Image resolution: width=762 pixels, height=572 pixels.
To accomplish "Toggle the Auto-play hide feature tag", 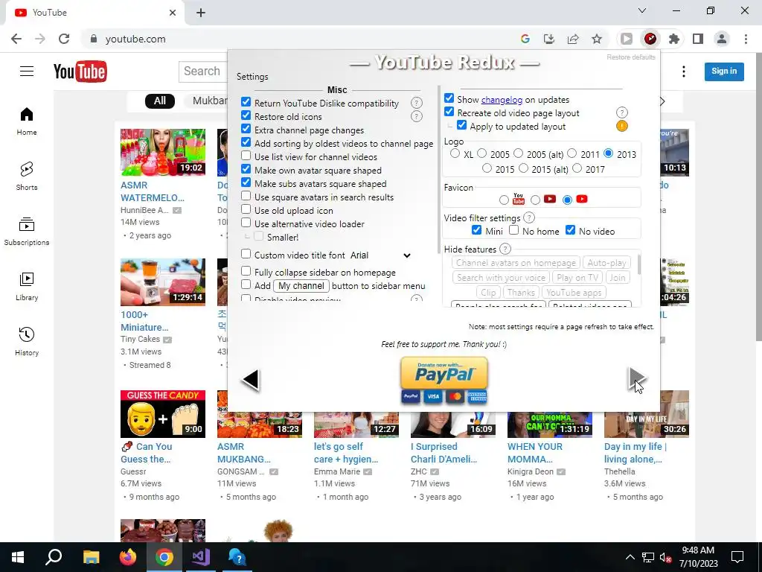I will coord(606,263).
